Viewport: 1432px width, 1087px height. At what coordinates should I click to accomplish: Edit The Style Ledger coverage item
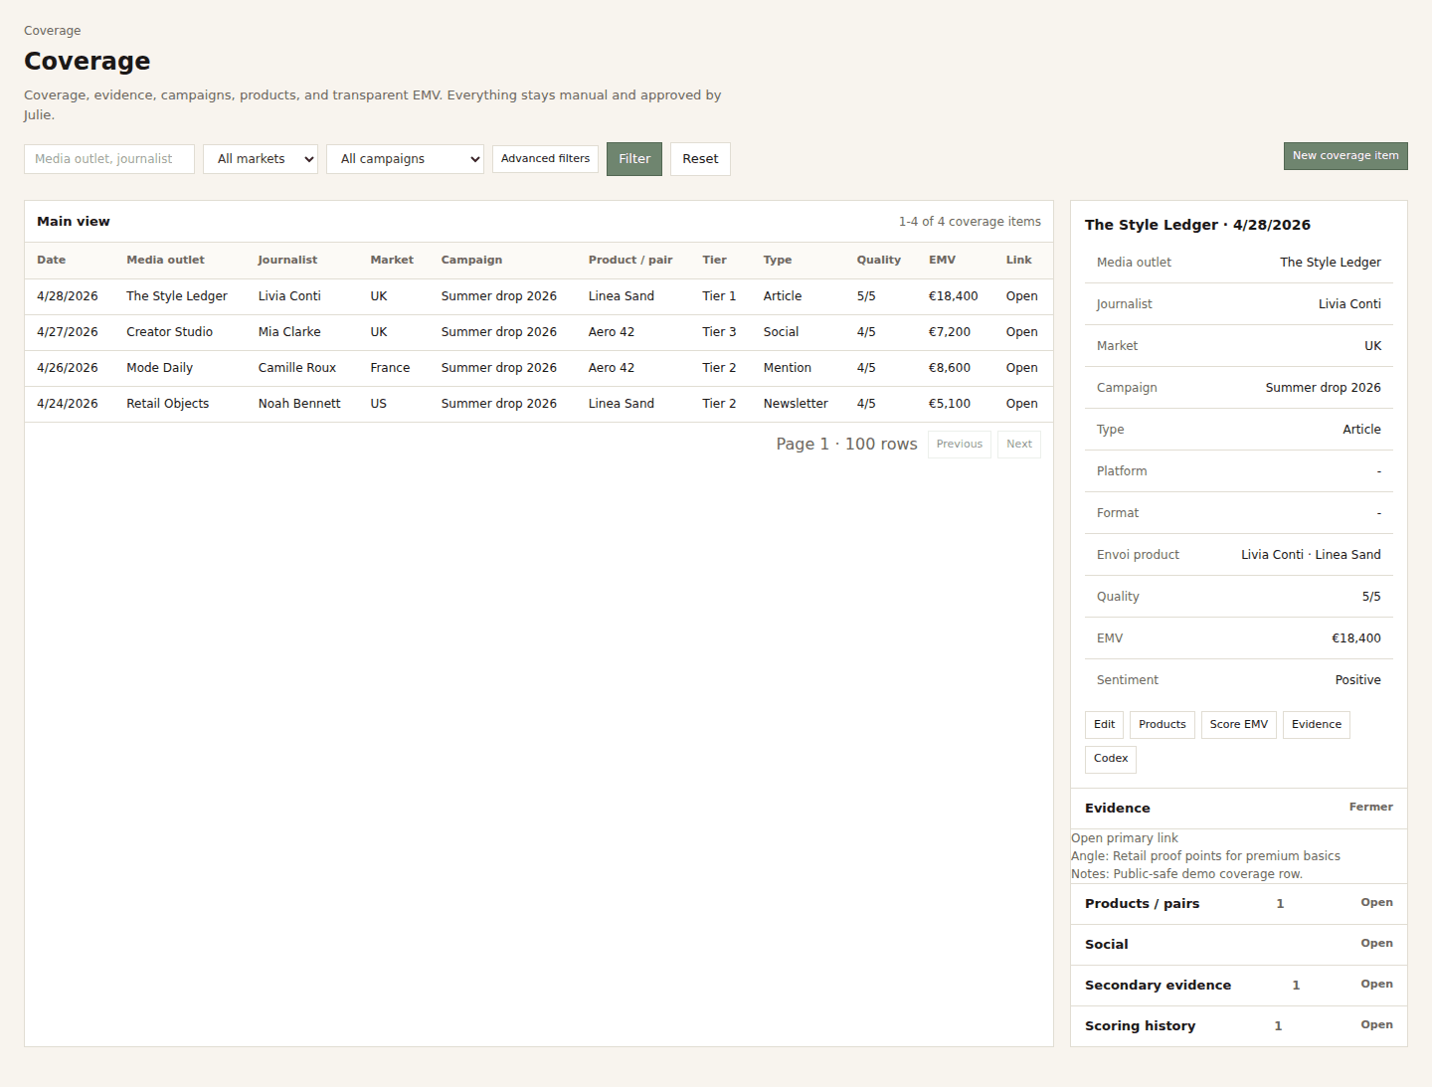1104,725
